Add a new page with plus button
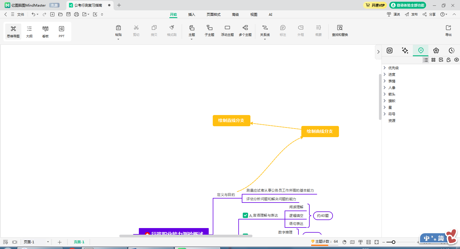The width and height of the screenshot is (460, 249). 60,242
